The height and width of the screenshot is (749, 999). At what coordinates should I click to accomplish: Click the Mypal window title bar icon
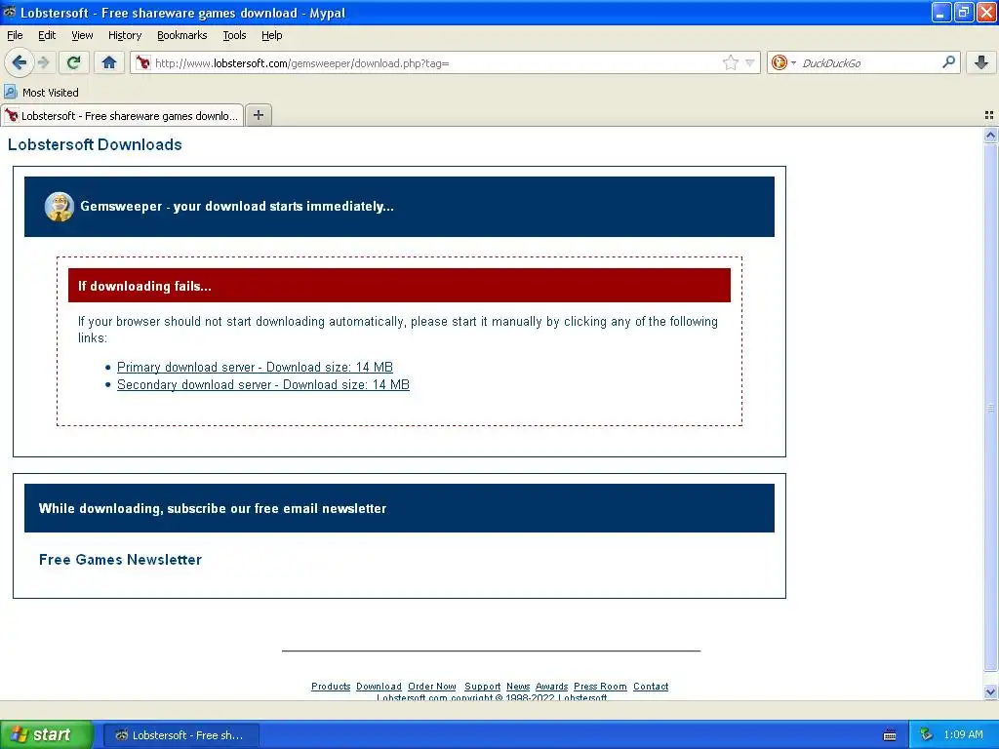click(10, 12)
